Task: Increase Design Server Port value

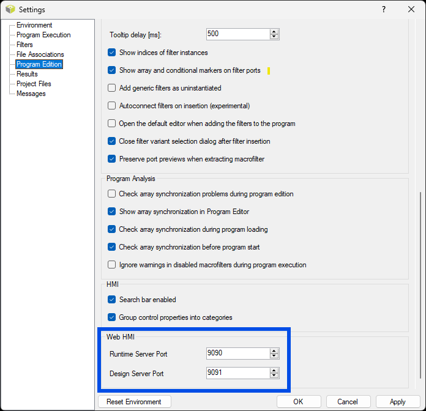Action: pyautogui.click(x=274, y=370)
